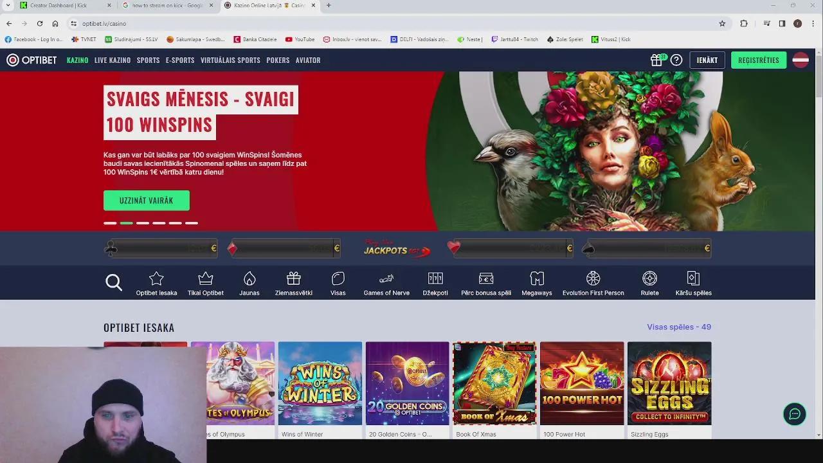This screenshot has width=823, height=463.
Task: Open the Zole: Spēlet bookmark
Action: (x=565, y=39)
